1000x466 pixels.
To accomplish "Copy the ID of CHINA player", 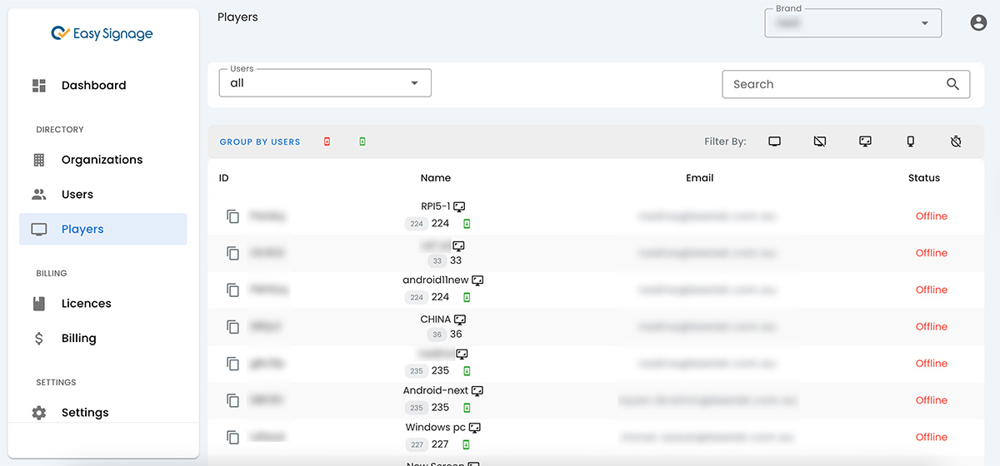I will click(233, 327).
